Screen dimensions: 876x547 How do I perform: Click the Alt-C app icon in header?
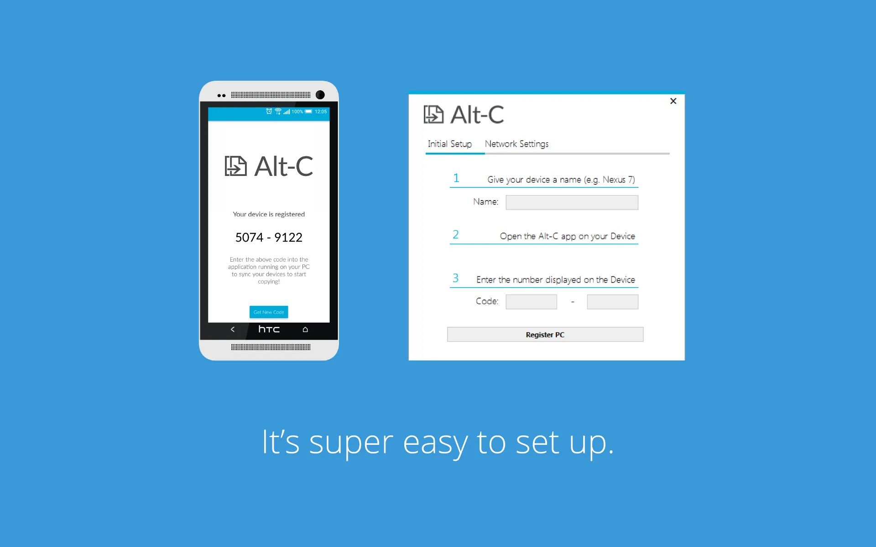click(x=434, y=114)
